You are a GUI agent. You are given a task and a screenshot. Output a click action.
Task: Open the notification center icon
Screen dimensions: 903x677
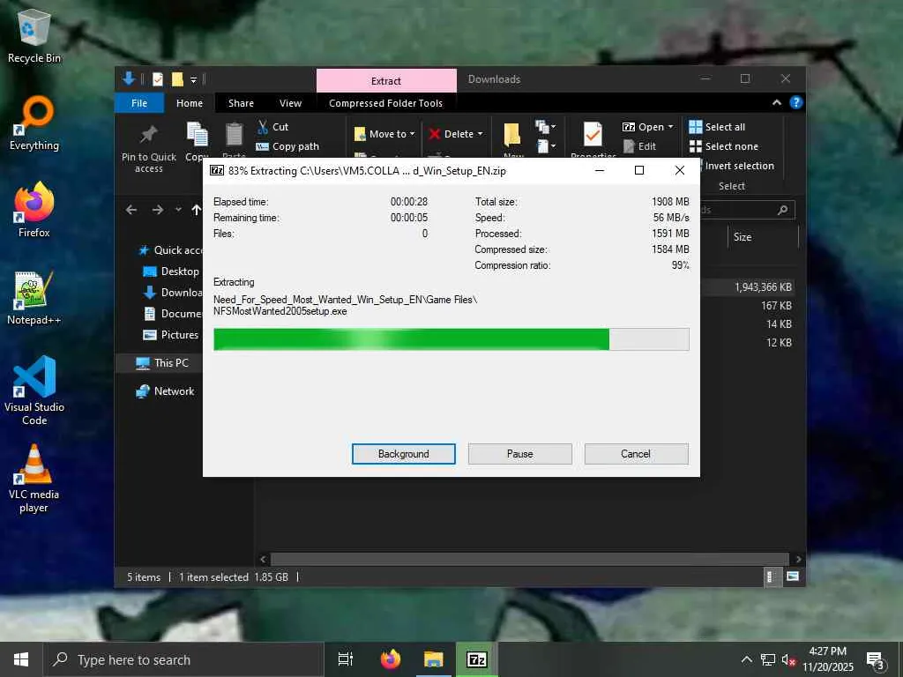point(876,659)
